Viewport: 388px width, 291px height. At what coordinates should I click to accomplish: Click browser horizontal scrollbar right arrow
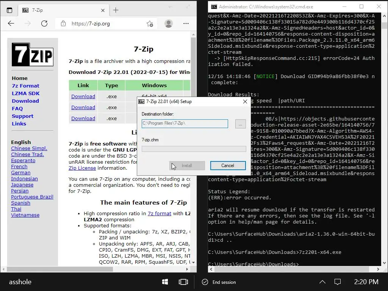coord(187,269)
